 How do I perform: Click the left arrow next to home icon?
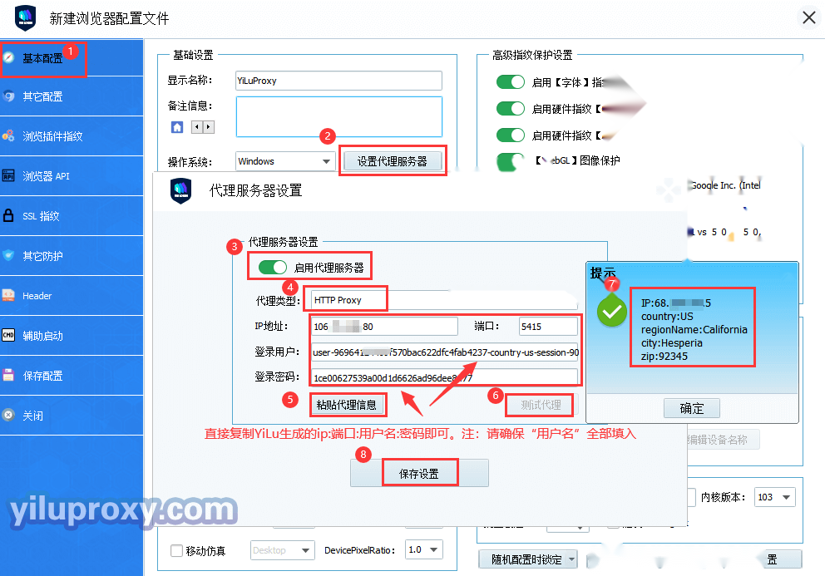(197, 127)
